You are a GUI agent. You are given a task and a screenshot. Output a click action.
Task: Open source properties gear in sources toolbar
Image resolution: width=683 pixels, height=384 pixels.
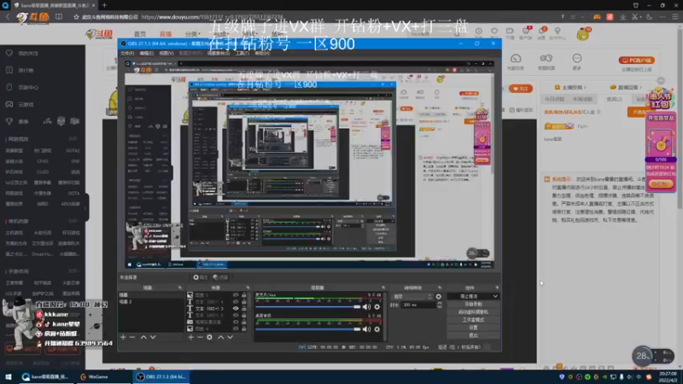pos(209,337)
